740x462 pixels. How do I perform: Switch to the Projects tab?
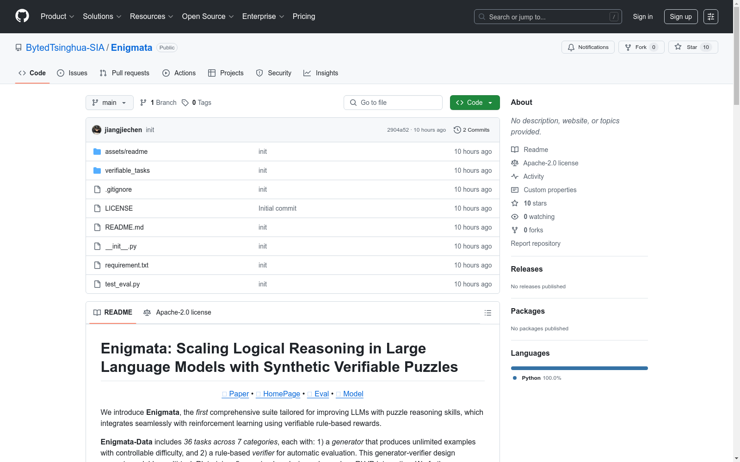click(226, 73)
